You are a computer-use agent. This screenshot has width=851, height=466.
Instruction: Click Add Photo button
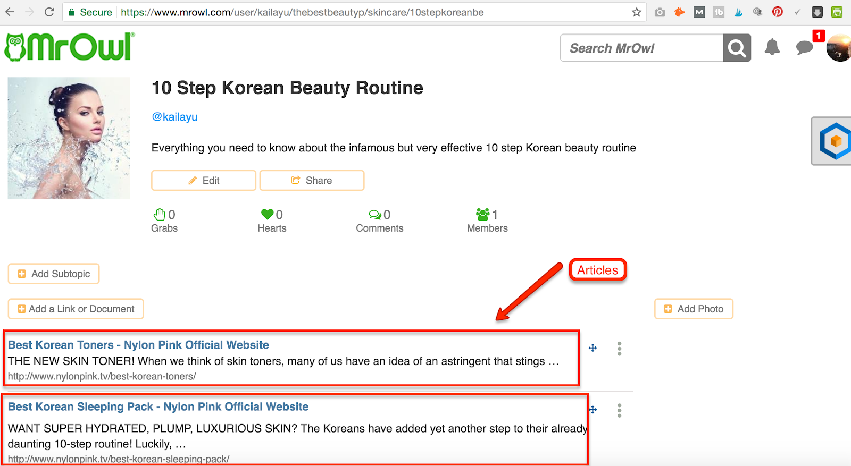pos(694,309)
